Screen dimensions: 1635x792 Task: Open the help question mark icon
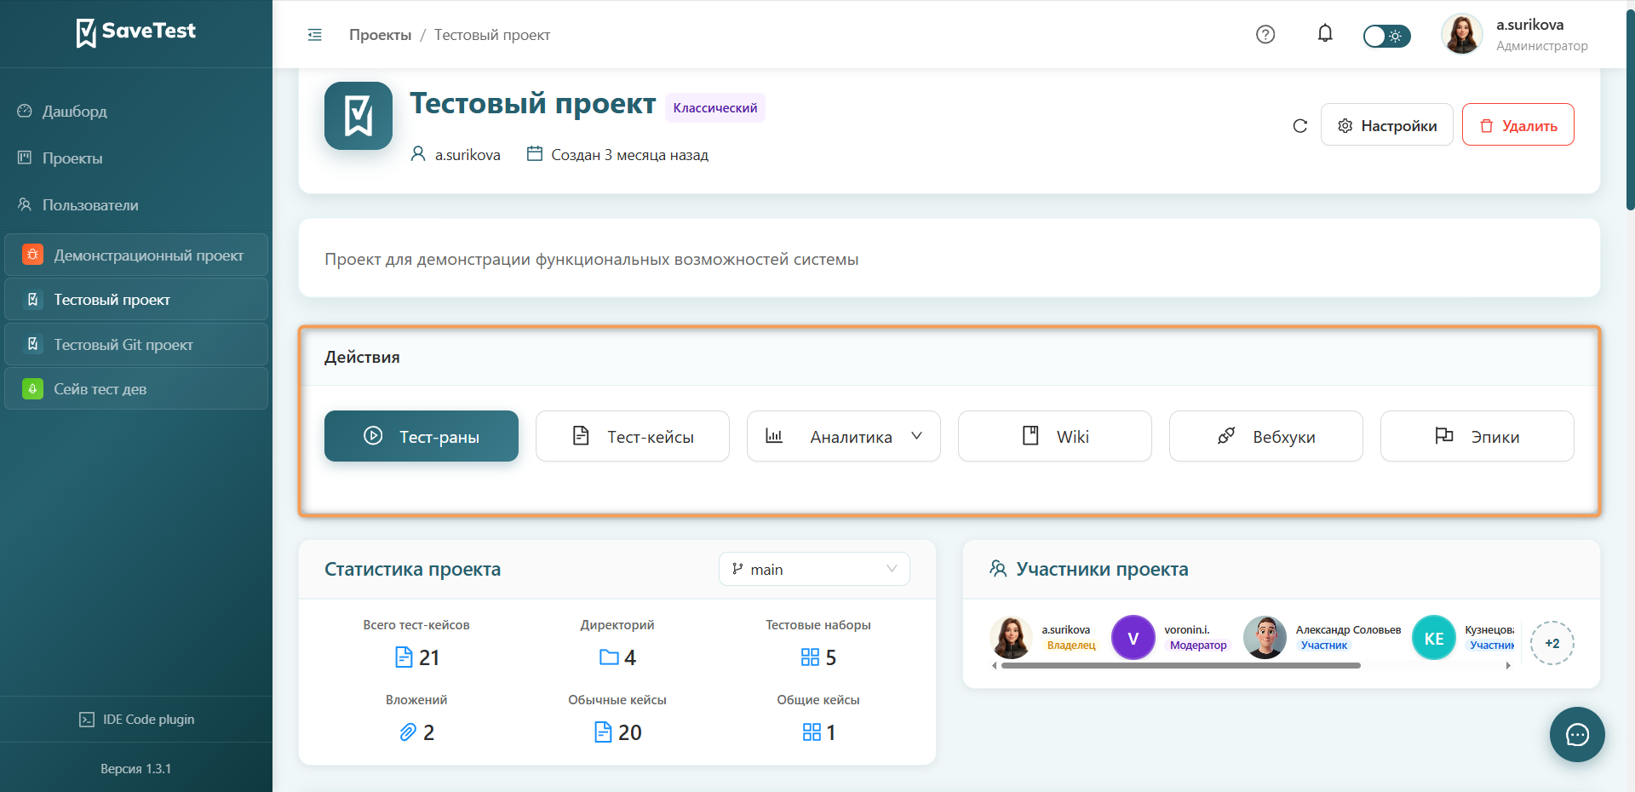1265,34
